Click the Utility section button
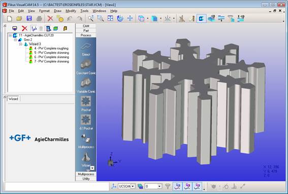This screenshot has height=194, width=288. pos(86,179)
